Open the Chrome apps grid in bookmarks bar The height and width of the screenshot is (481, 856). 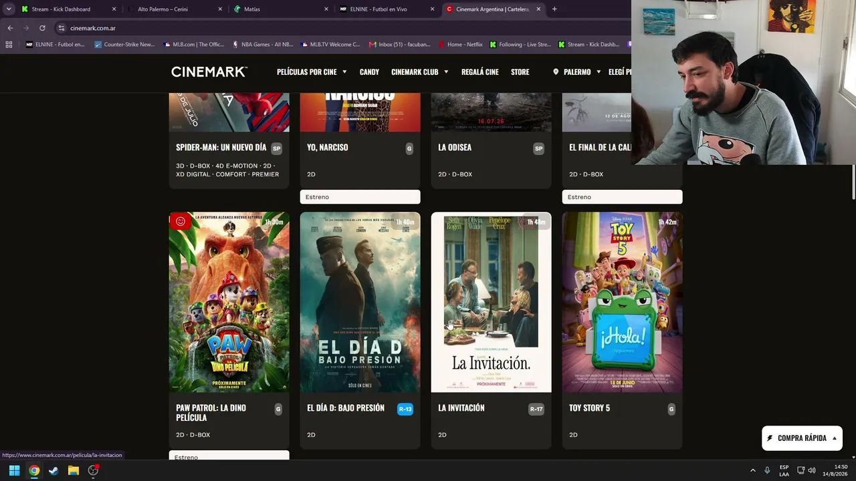[x=9, y=45]
